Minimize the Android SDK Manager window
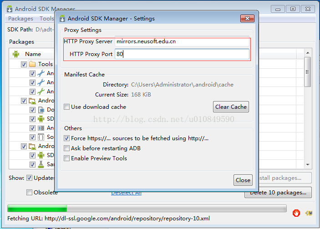The height and width of the screenshot is (229, 320). tap(278, 9)
